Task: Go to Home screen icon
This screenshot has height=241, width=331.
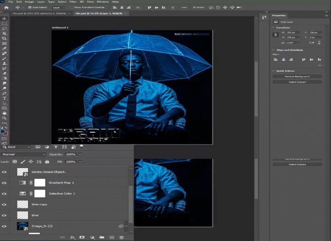Action: tap(6, 7)
